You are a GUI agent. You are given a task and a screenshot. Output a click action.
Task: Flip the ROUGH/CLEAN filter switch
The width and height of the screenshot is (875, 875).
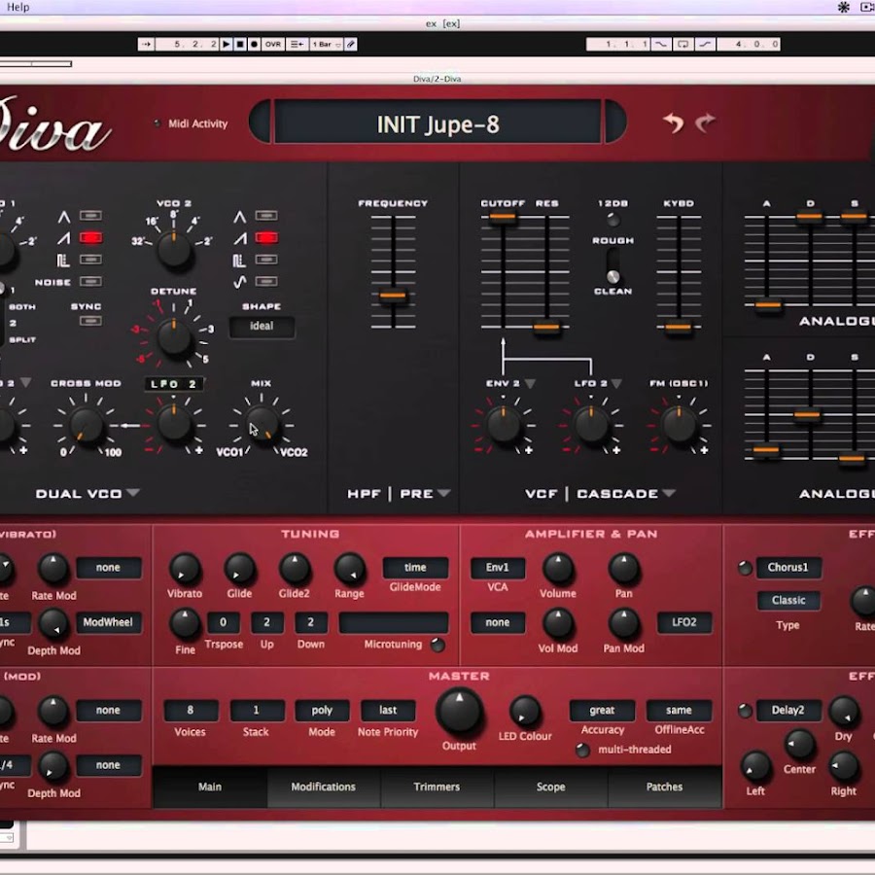pos(612,266)
